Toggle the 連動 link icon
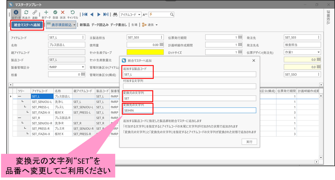 point(34,13)
